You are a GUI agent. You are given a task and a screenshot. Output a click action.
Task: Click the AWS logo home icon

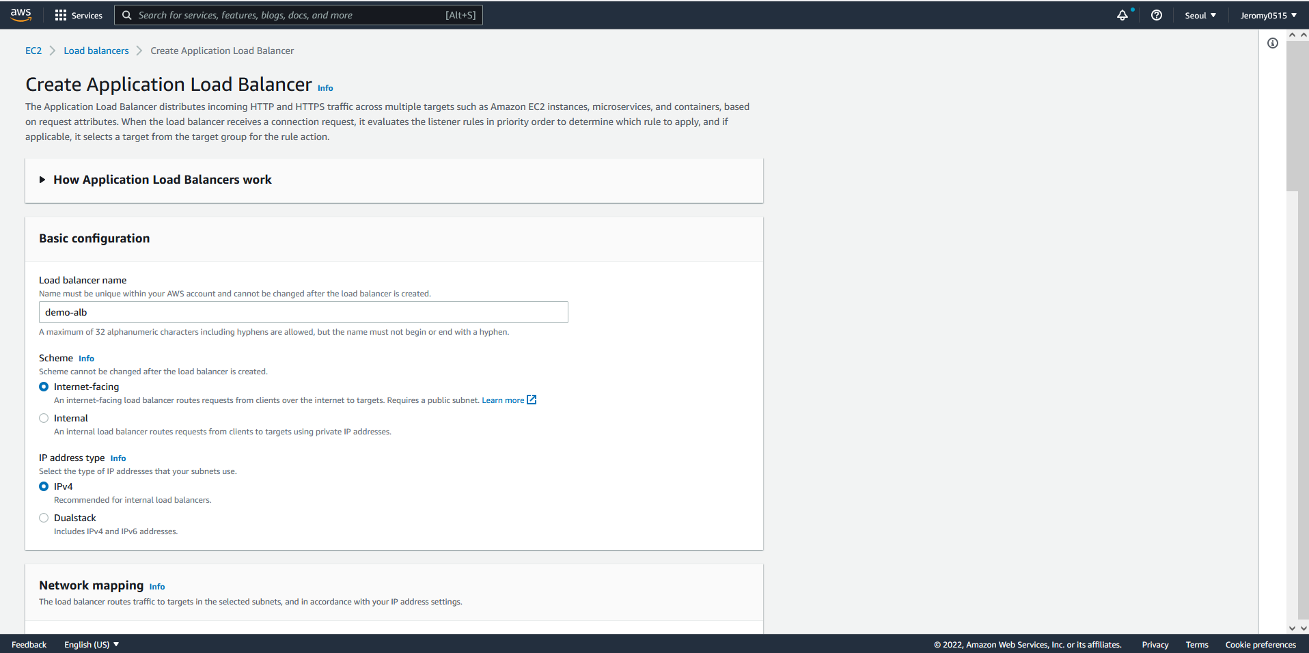(x=20, y=15)
